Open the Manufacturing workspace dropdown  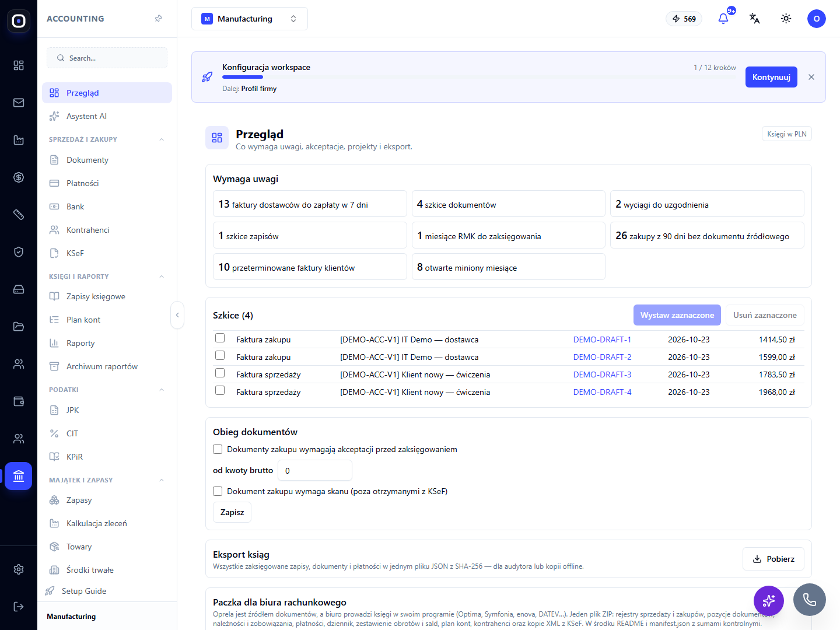coord(250,19)
